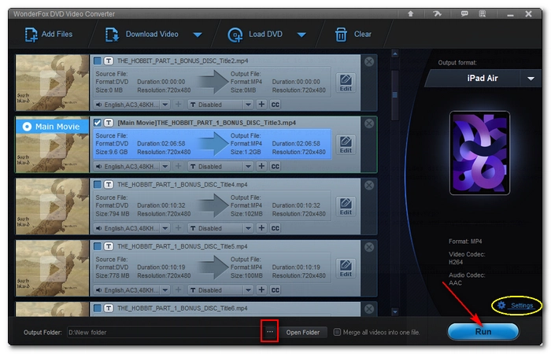Check the box for Title5.mp4
551x354 pixels.
click(98, 246)
